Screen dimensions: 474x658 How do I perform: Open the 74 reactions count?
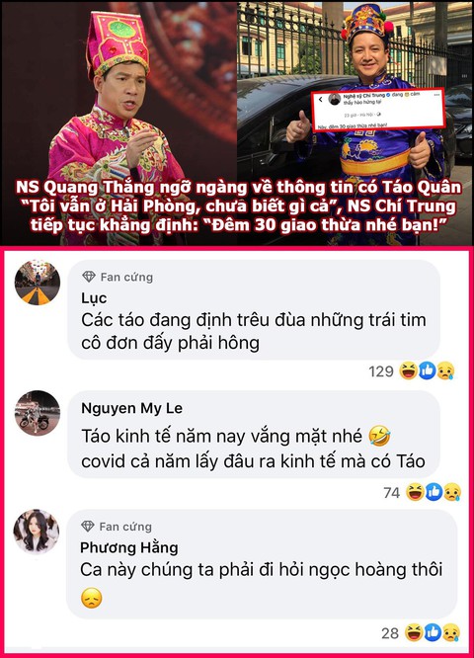pos(392,493)
